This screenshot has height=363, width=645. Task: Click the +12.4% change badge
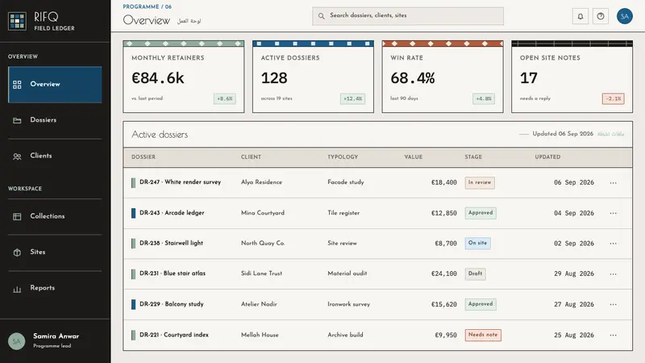coord(352,98)
